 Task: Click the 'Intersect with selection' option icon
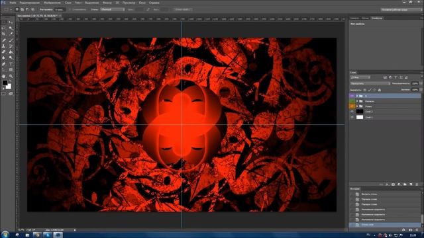[32, 9]
